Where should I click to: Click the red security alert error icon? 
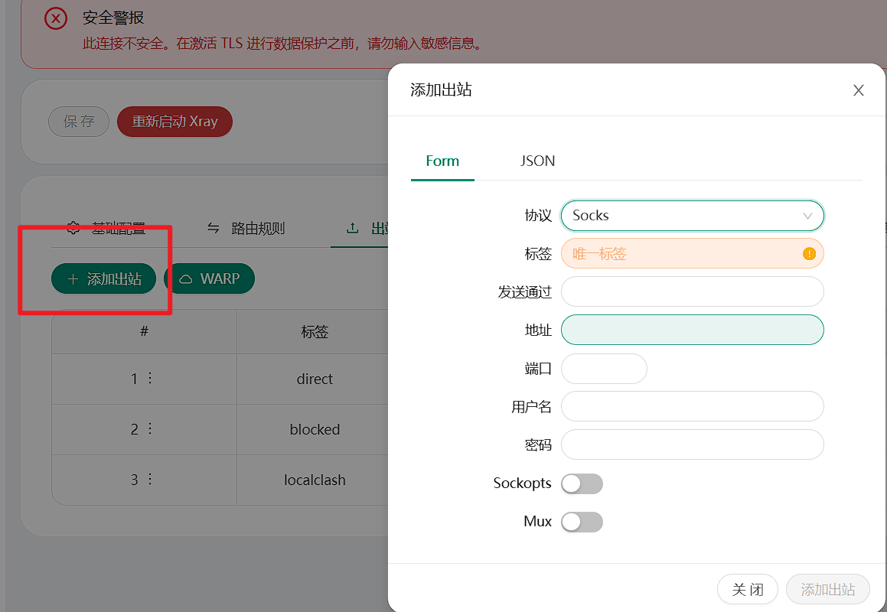(55, 18)
